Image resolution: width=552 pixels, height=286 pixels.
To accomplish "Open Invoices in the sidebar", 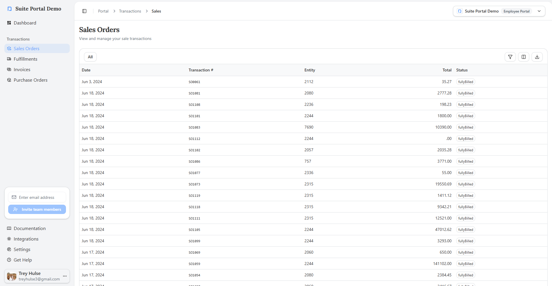I will (x=22, y=69).
